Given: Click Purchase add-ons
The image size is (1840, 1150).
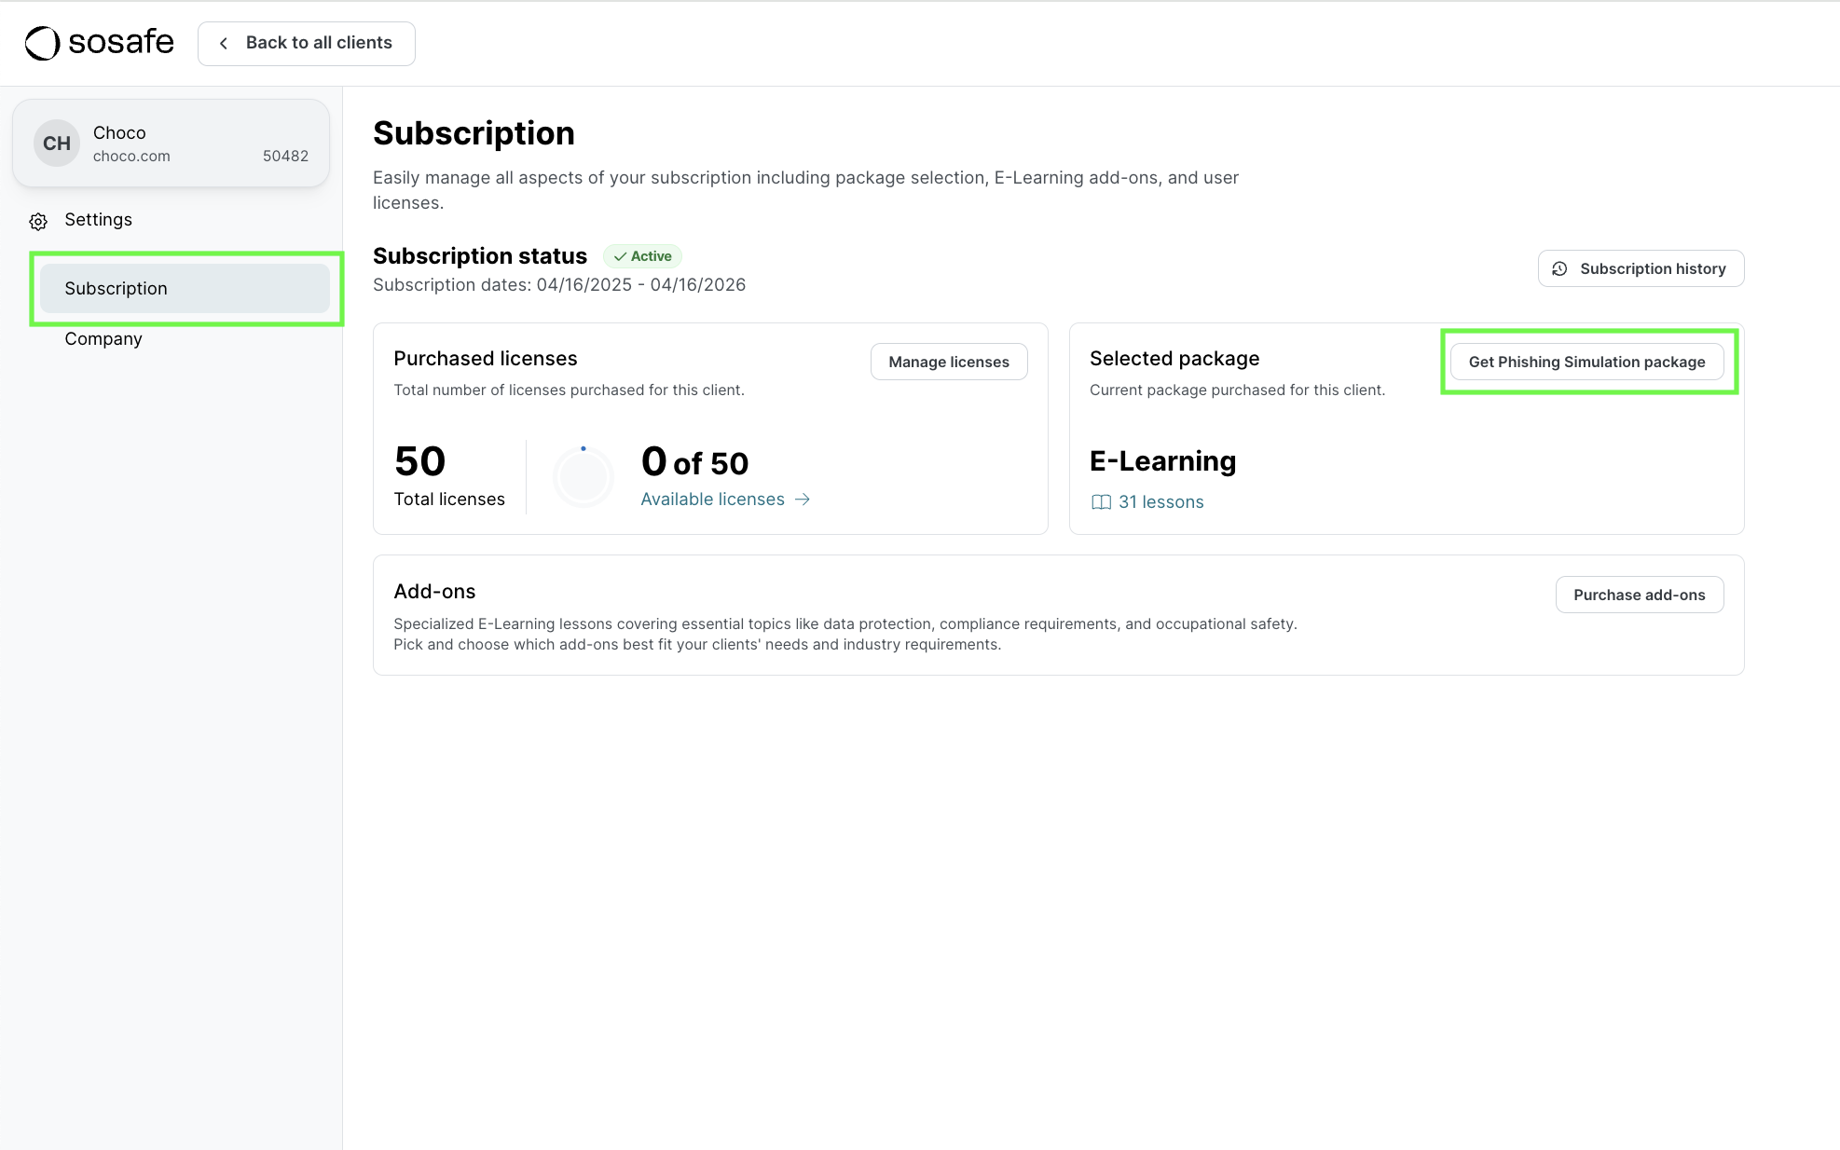Looking at the screenshot, I should pos(1639,595).
